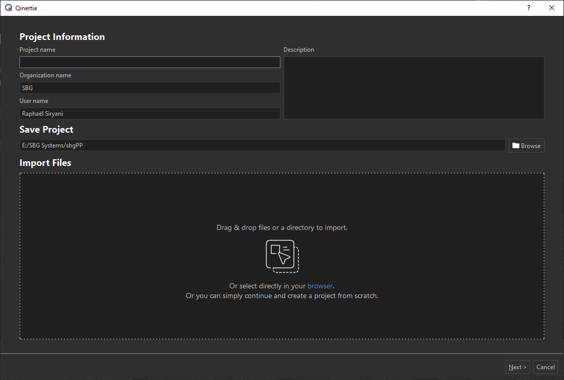Select the User name field
564x380 pixels.
tap(149, 114)
